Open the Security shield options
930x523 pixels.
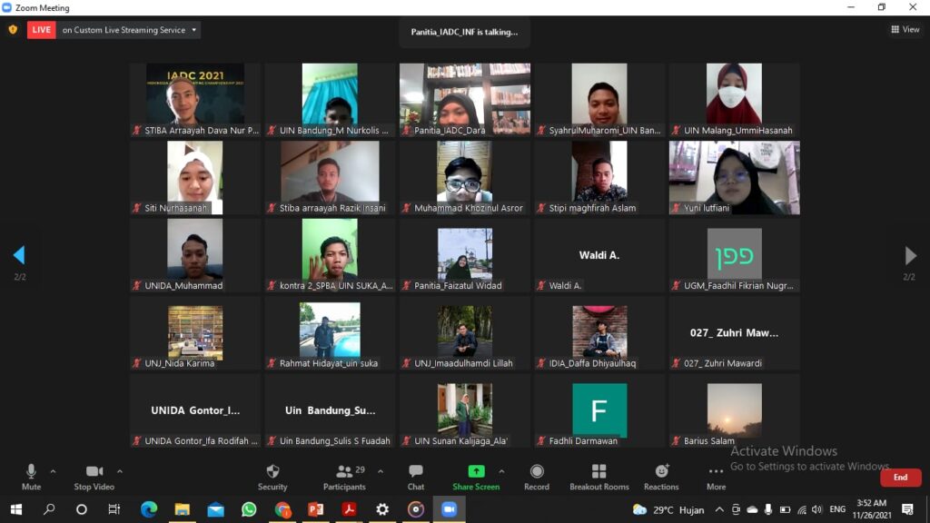(272, 477)
